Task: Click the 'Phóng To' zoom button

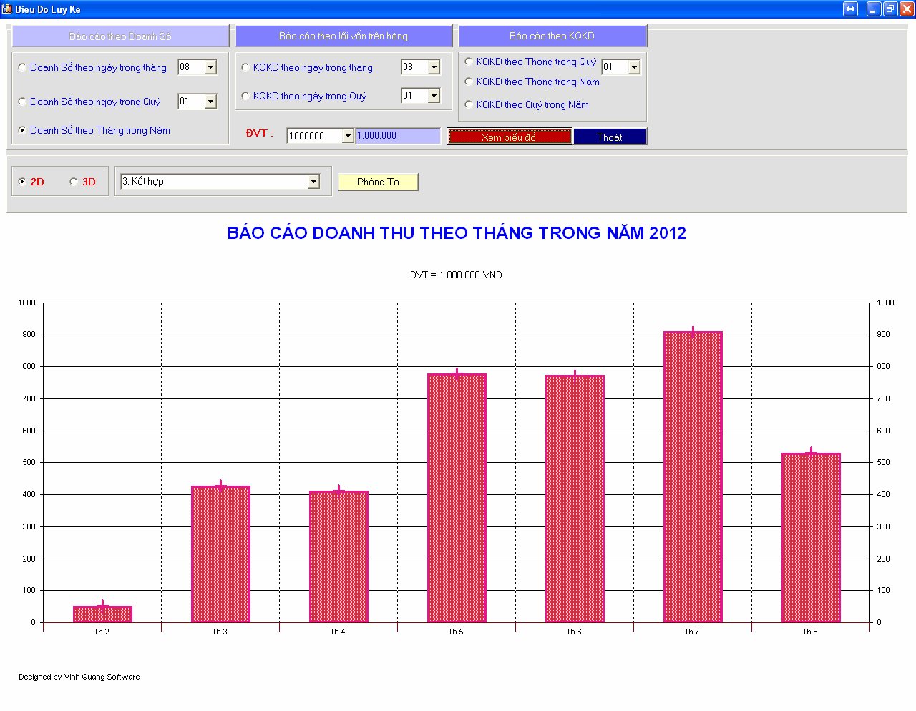Action: point(378,182)
